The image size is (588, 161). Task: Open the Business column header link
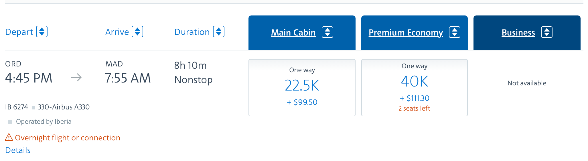point(518,33)
